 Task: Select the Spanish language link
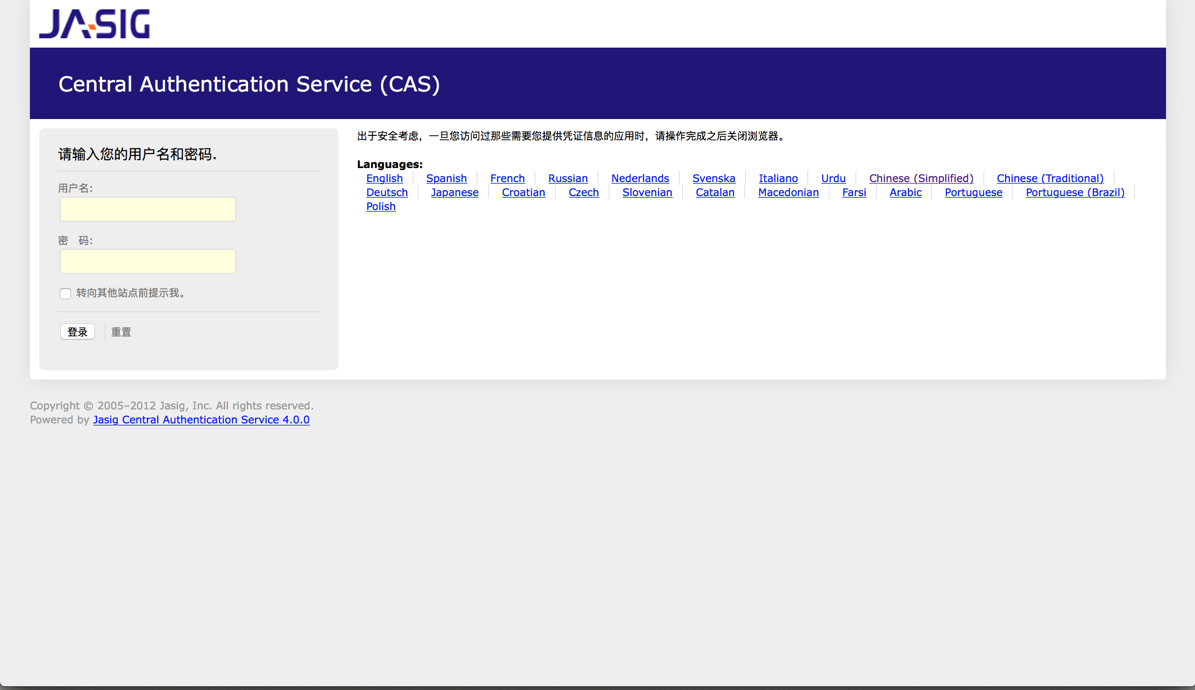click(446, 178)
